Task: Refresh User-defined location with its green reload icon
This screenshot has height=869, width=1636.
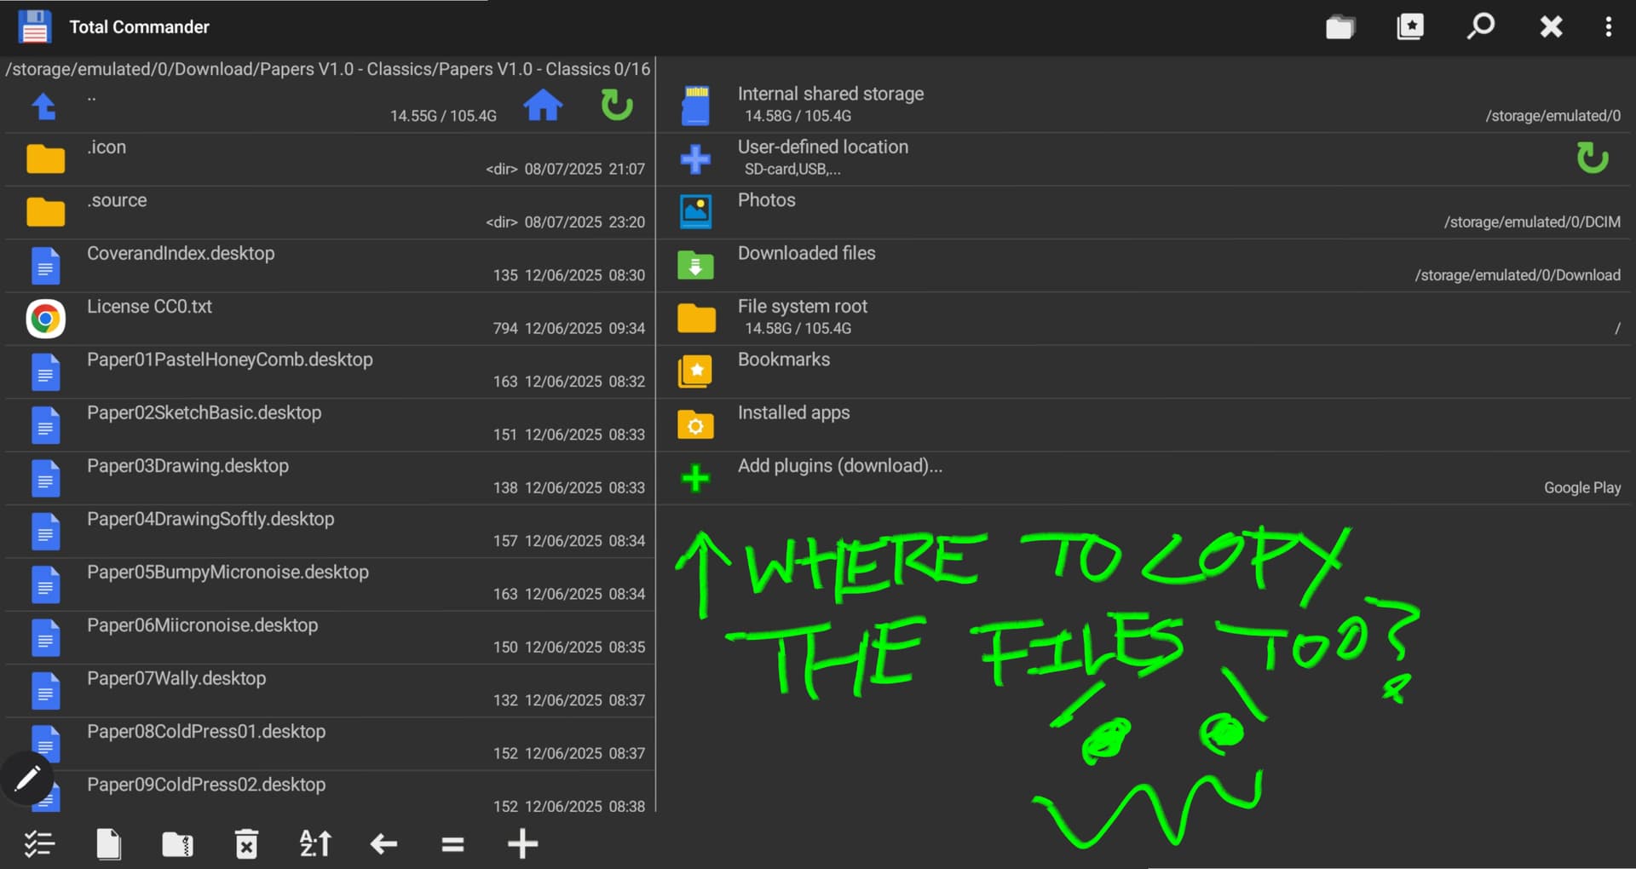Action: tap(1592, 158)
